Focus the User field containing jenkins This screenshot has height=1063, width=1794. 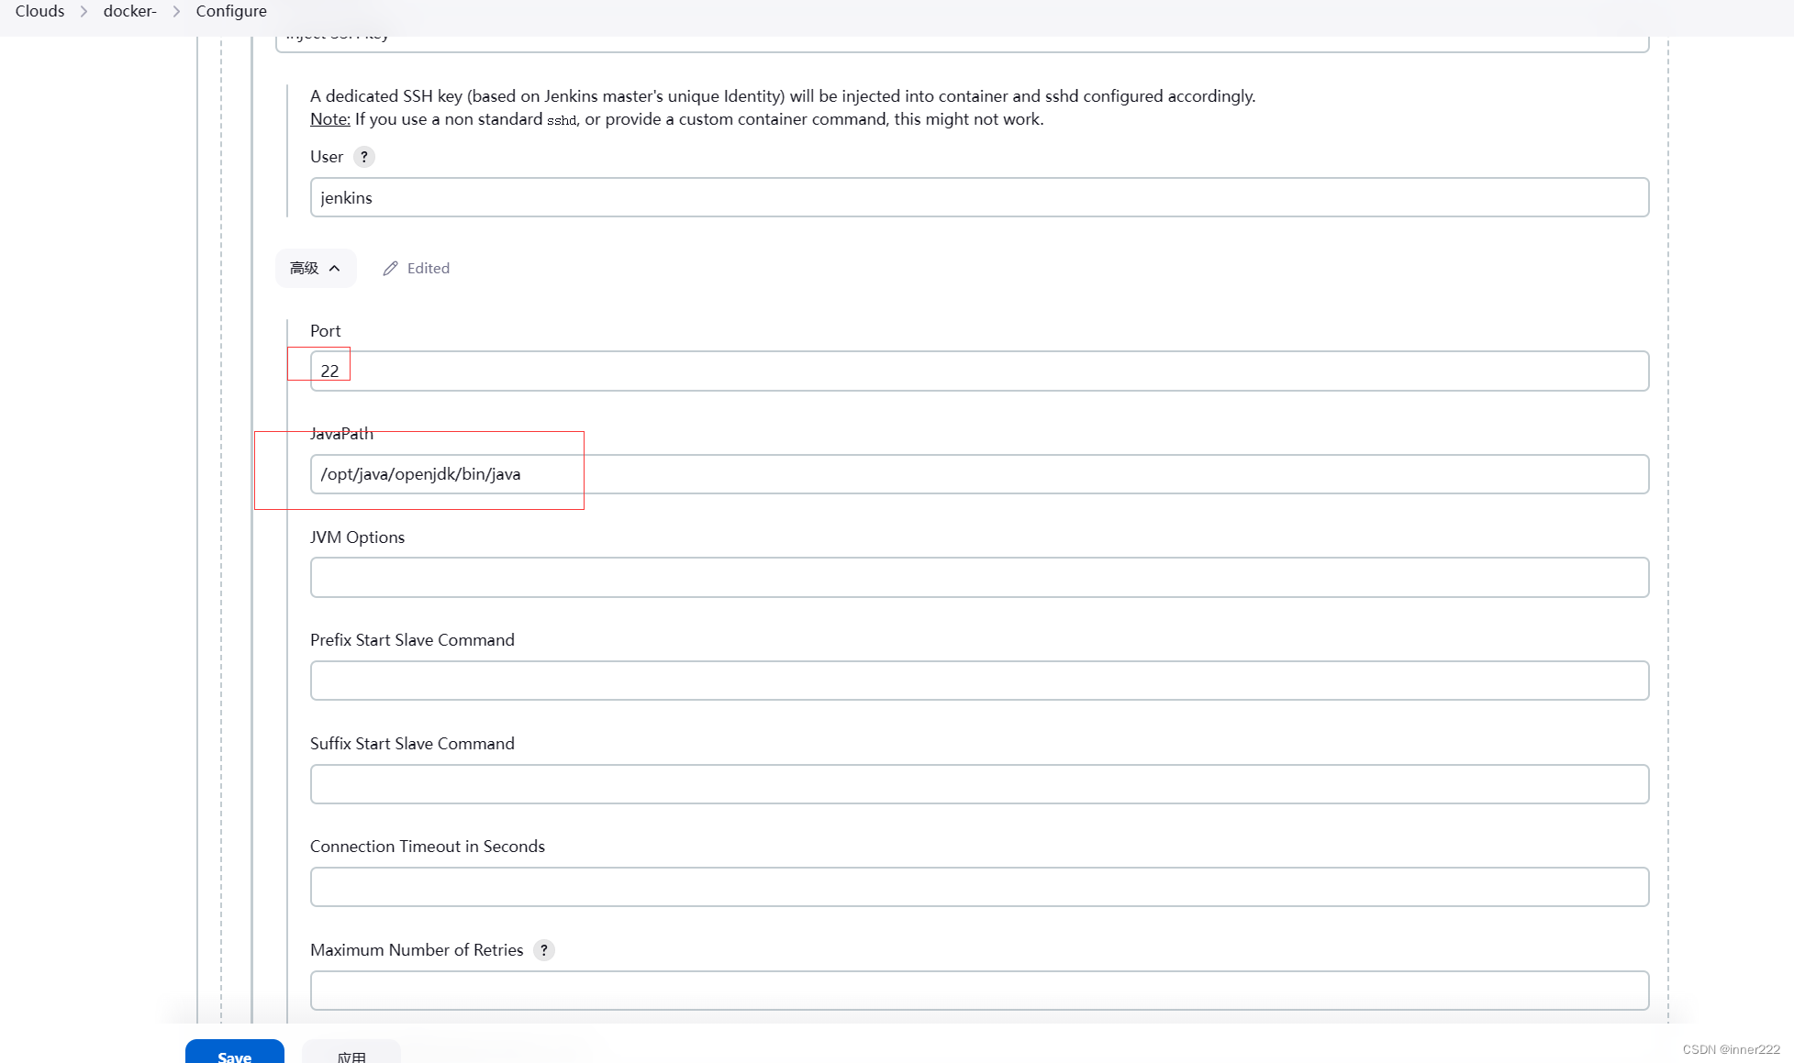(x=979, y=197)
